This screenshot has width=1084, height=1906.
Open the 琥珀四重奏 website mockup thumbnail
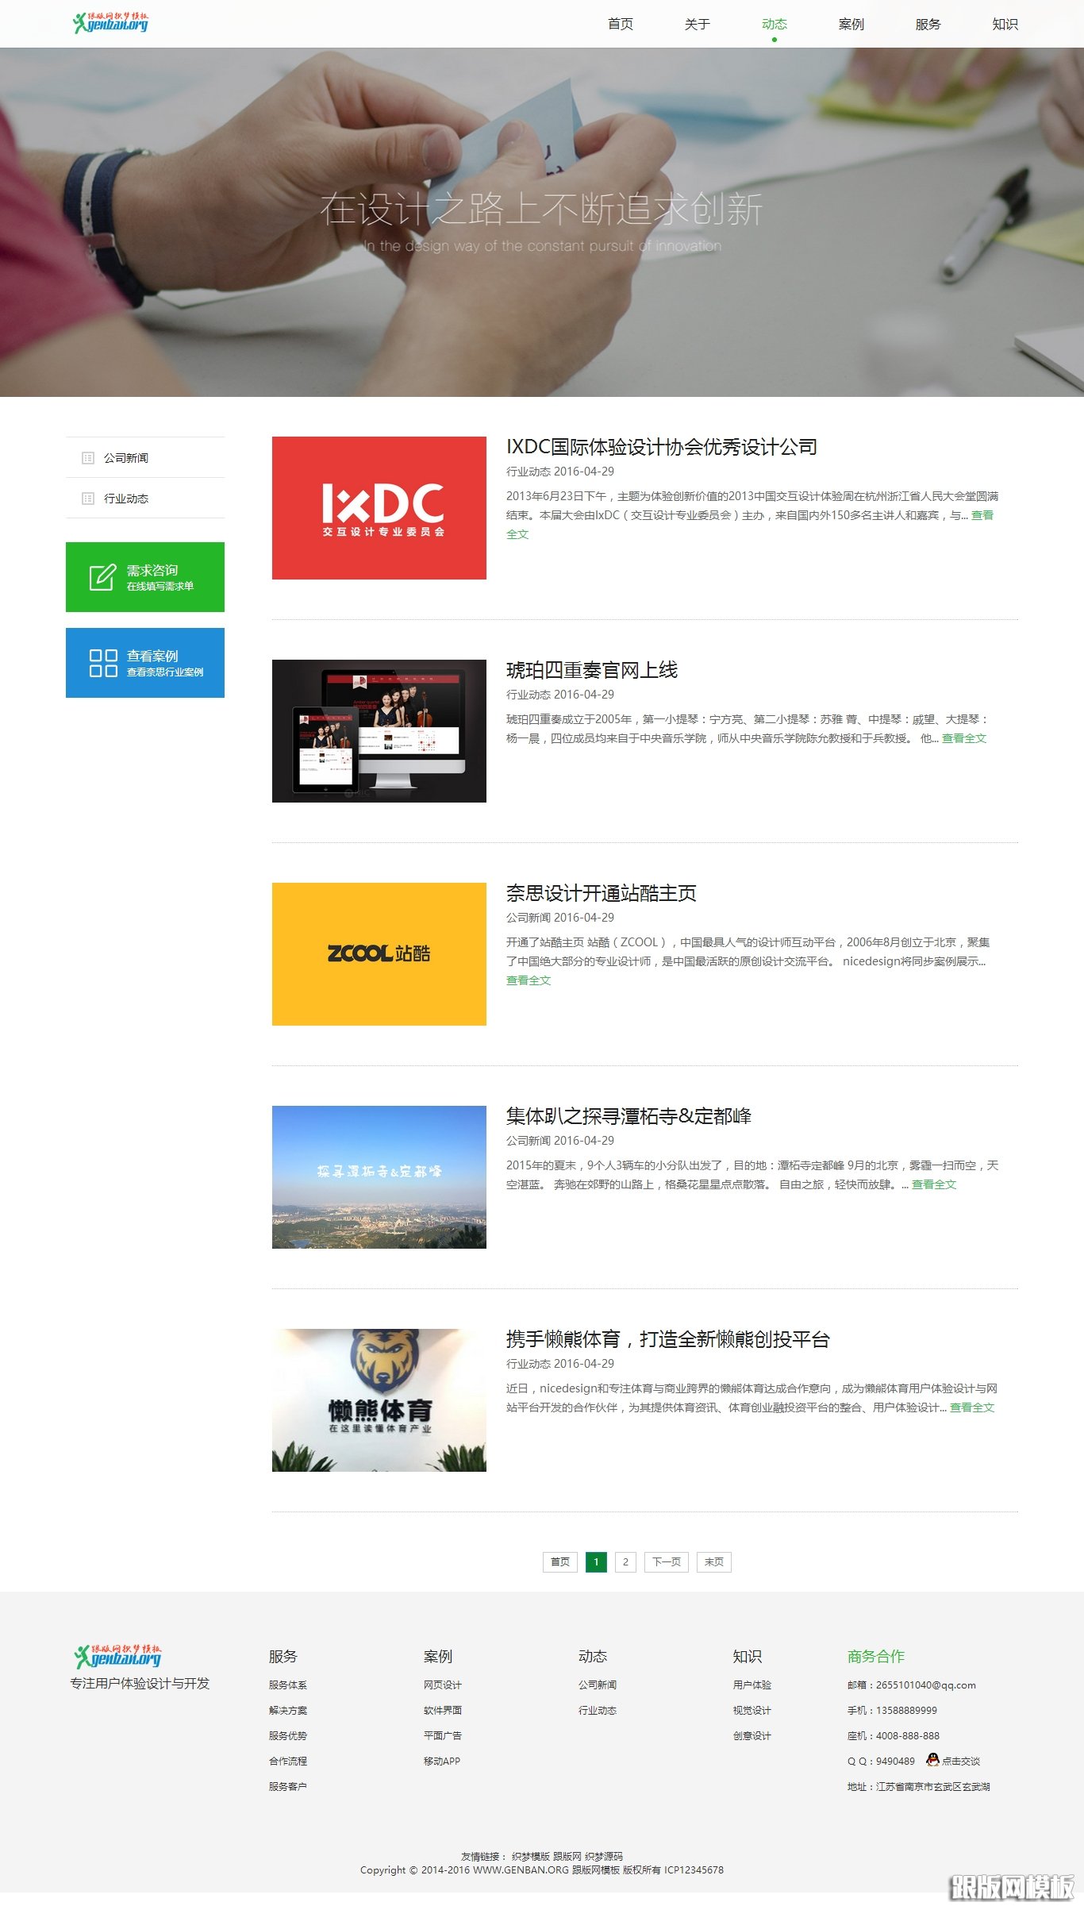click(x=379, y=731)
